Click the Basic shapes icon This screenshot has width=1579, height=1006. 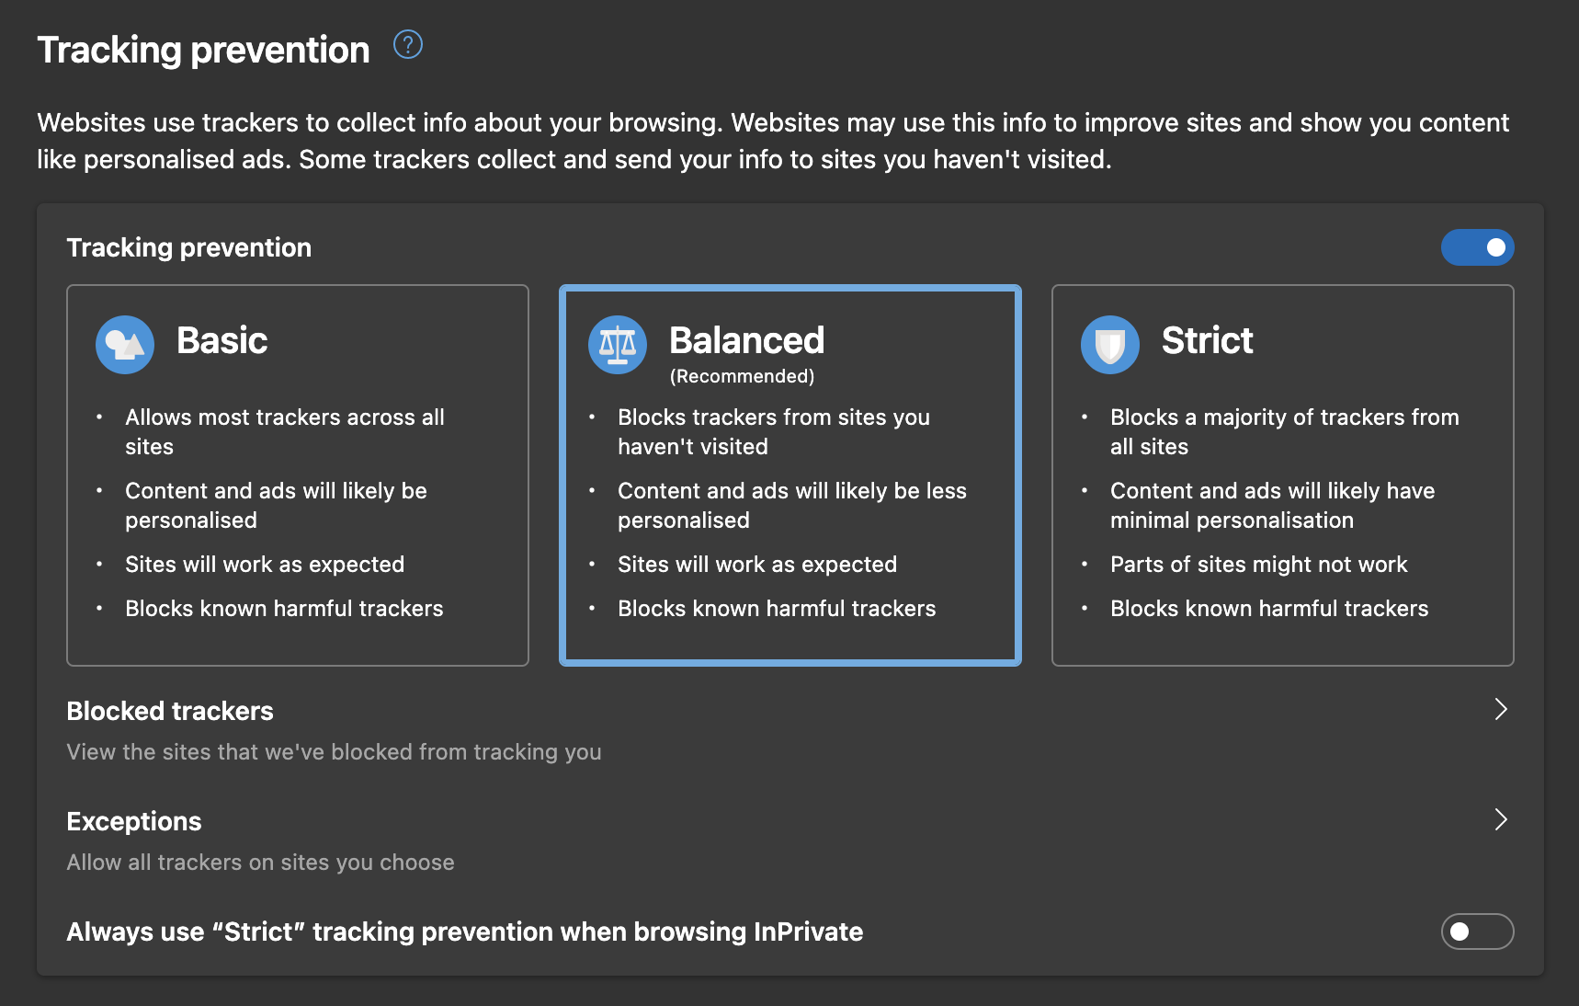coord(125,345)
